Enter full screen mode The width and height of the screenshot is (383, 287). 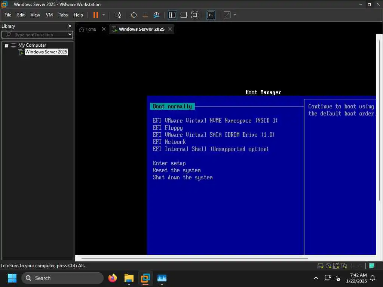194,15
